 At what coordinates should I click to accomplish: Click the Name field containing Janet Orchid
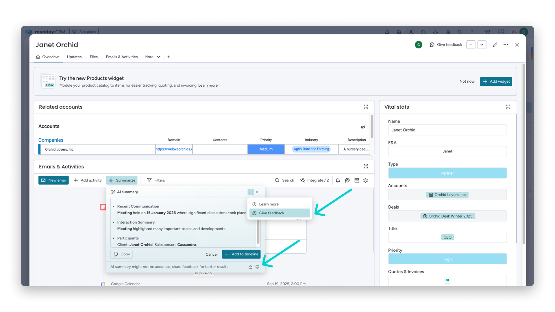tap(447, 130)
